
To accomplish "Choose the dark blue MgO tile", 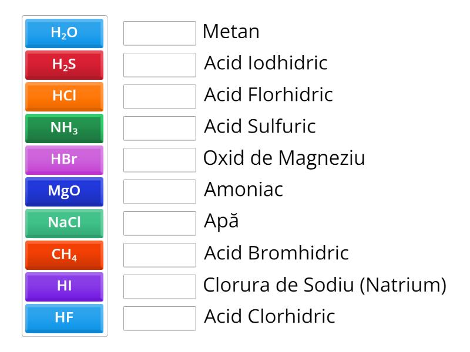I will [x=65, y=192].
